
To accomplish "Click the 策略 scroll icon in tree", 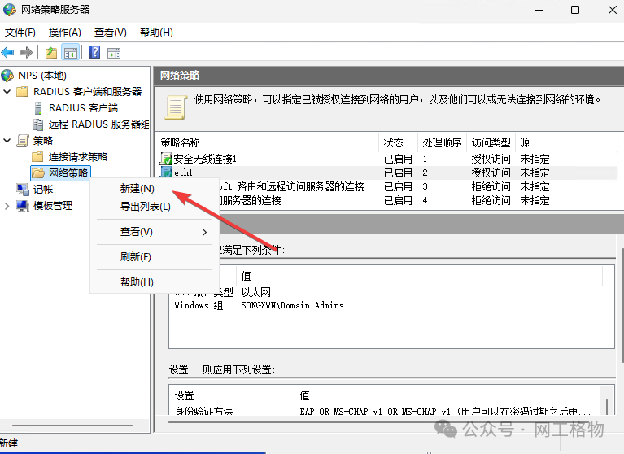I will pyautogui.click(x=23, y=141).
